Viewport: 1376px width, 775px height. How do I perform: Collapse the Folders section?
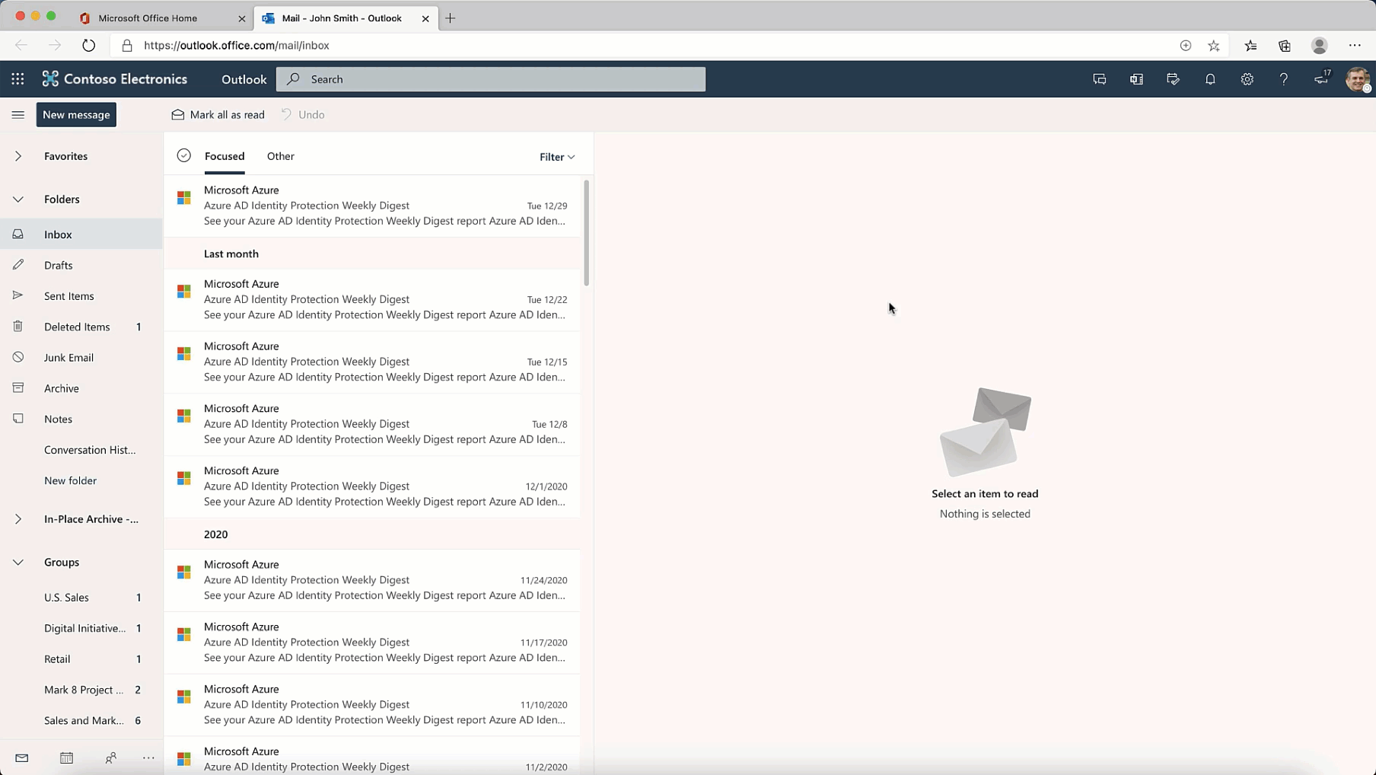pyautogui.click(x=18, y=199)
